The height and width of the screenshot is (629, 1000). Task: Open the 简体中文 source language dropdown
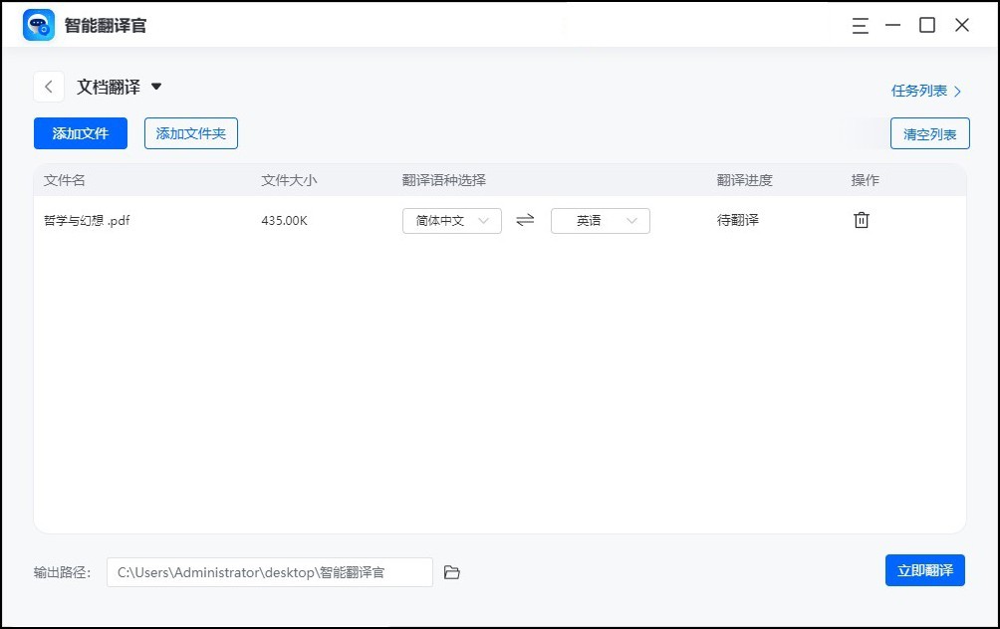(x=452, y=220)
